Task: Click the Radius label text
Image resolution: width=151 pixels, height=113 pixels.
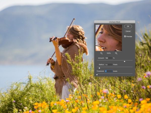Action: click(101, 65)
